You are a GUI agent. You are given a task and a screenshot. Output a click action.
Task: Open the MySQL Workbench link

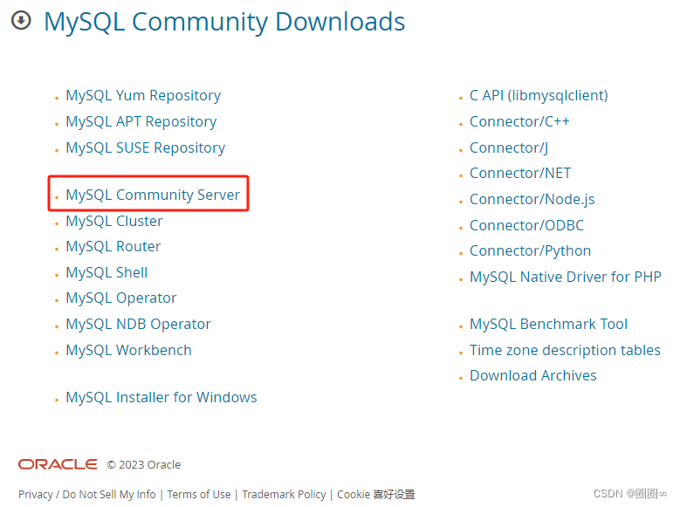128,351
